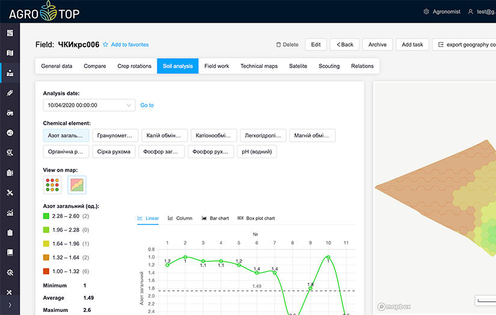The image size is (496, 315).
Task: Select Калій обмін… chemical element
Action: click(x=165, y=136)
